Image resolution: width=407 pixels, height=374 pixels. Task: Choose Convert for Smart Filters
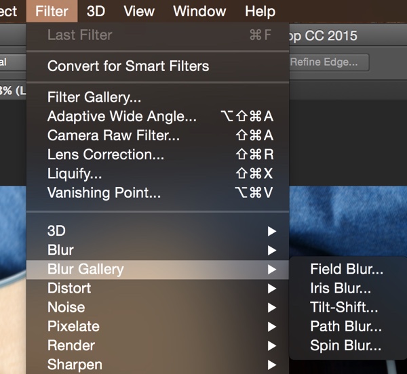(128, 66)
